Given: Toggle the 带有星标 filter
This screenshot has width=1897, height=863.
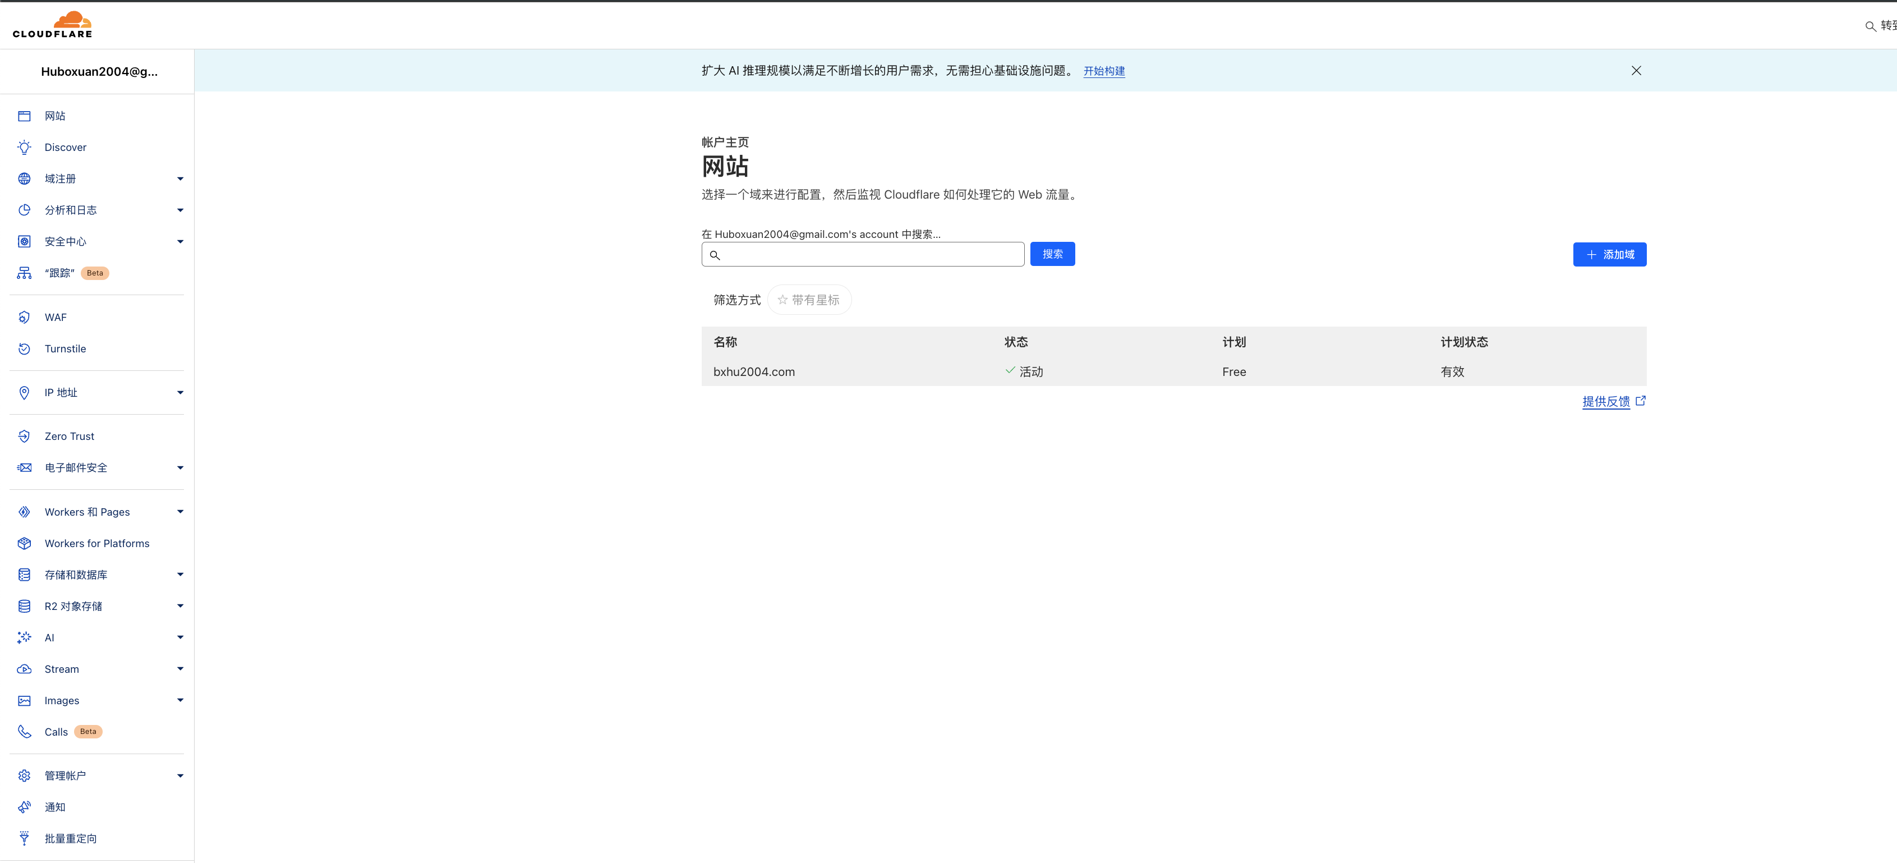Looking at the screenshot, I should (809, 299).
